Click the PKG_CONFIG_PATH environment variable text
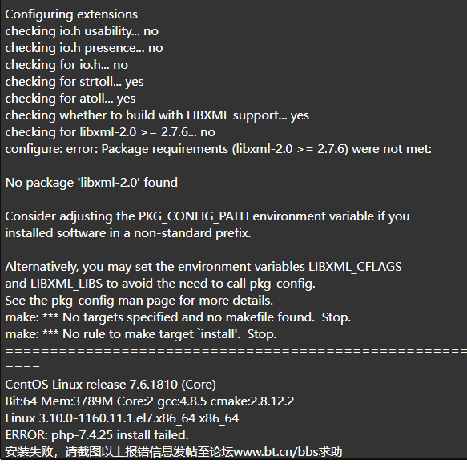This screenshot has width=467, height=464. [x=194, y=216]
